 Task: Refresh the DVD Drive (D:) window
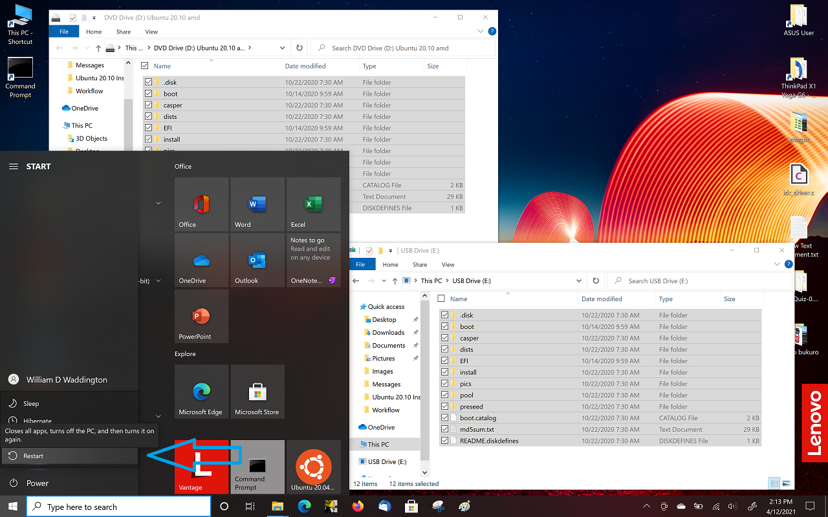point(299,48)
